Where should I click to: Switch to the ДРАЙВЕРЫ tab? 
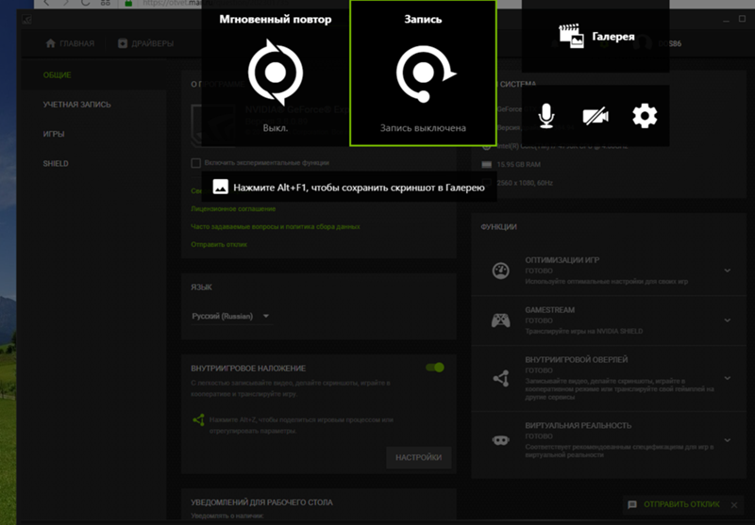coord(145,43)
